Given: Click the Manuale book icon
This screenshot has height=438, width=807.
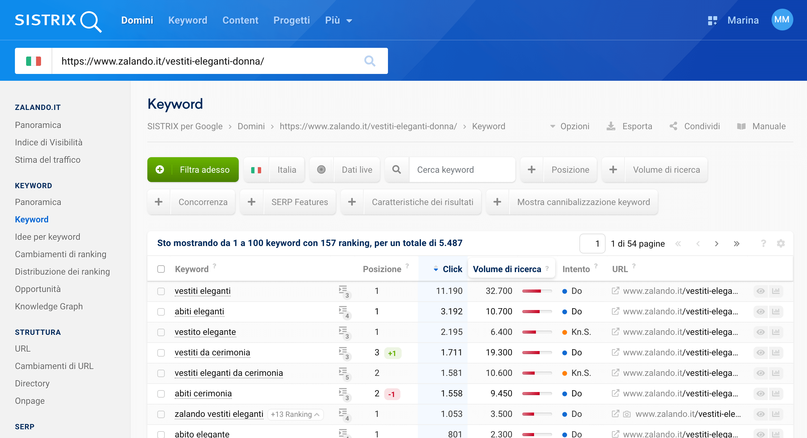Looking at the screenshot, I should coord(741,126).
